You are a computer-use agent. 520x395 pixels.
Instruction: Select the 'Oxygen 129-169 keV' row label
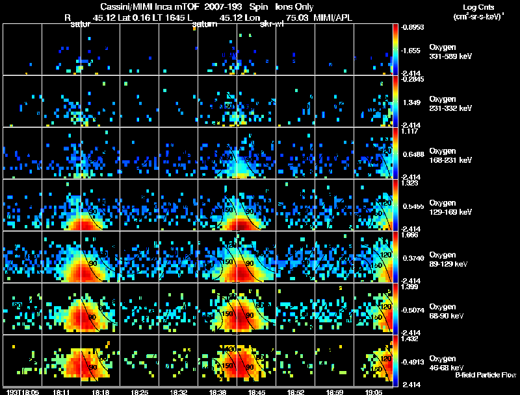pos(450,208)
